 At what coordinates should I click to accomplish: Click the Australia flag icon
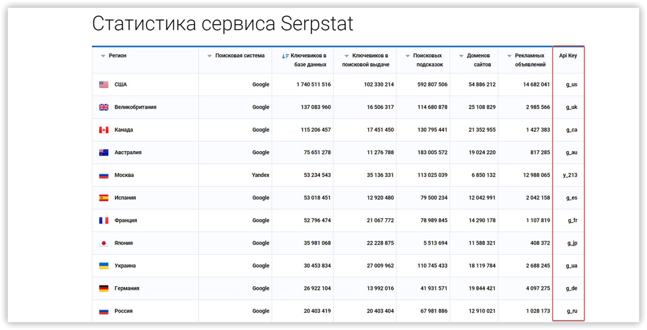tap(104, 153)
